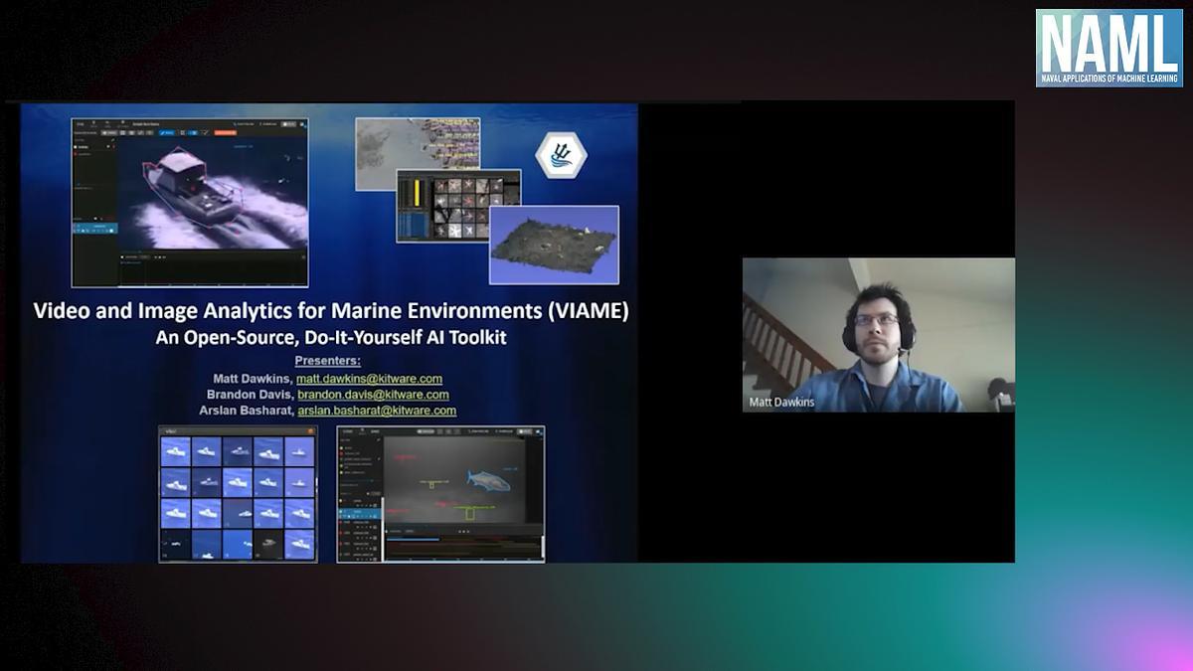Click the orange delete button in the boat toolbar
The image size is (1193, 671).
click(225, 133)
